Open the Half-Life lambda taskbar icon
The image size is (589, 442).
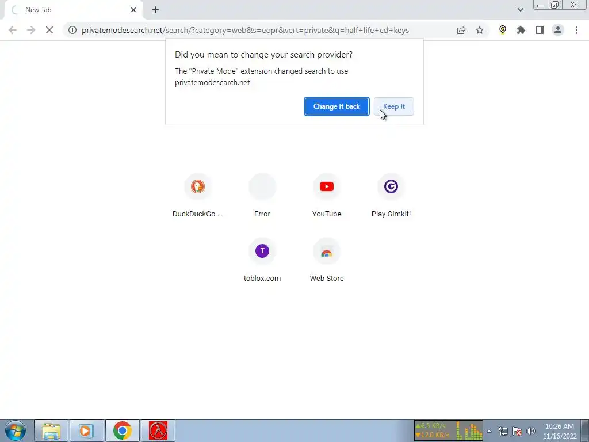point(158,430)
